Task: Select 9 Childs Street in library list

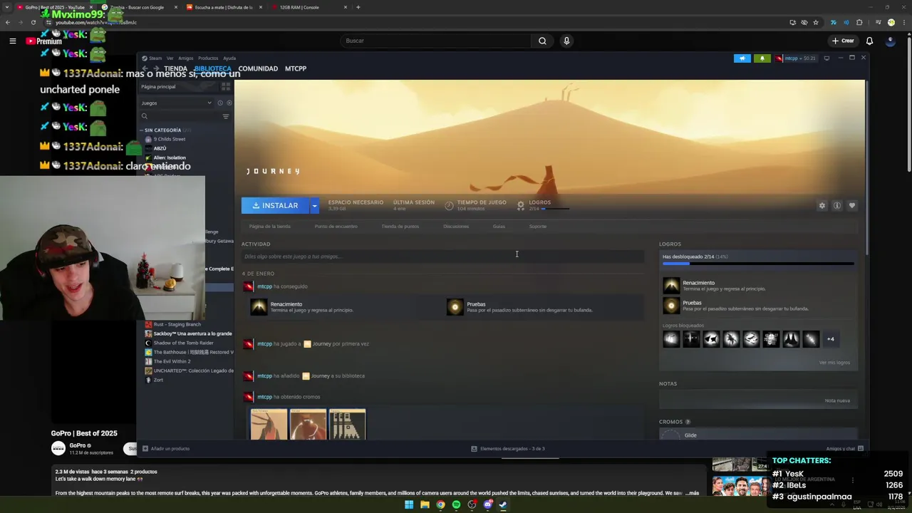Action: [x=170, y=139]
